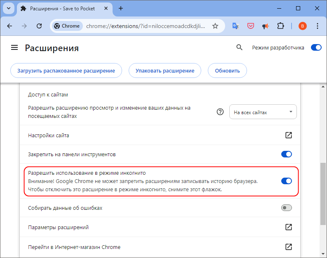Click the megaphone extension icon in toolbar
The image size is (327, 258).
click(266, 26)
